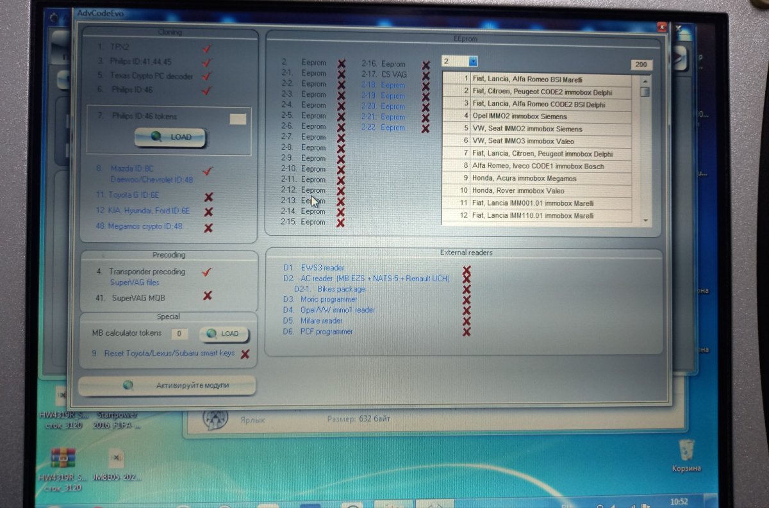Select Opel IMMO2 immobox Siemens row
The height and width of the screenshot is (508, 769).
click(x=537, y=117)
